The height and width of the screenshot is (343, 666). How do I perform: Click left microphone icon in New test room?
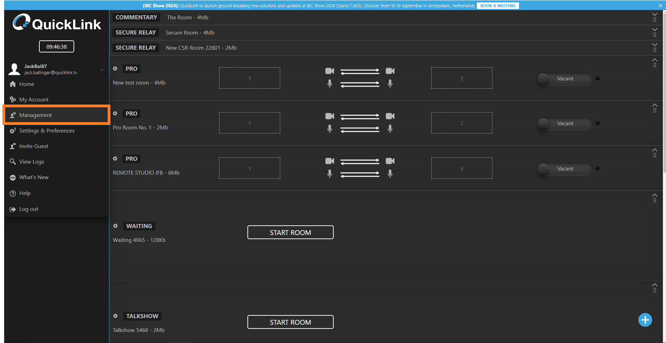(330, 84)
